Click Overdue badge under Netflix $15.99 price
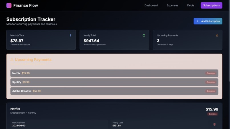The image size is (230, 129). tap(213, 114)
